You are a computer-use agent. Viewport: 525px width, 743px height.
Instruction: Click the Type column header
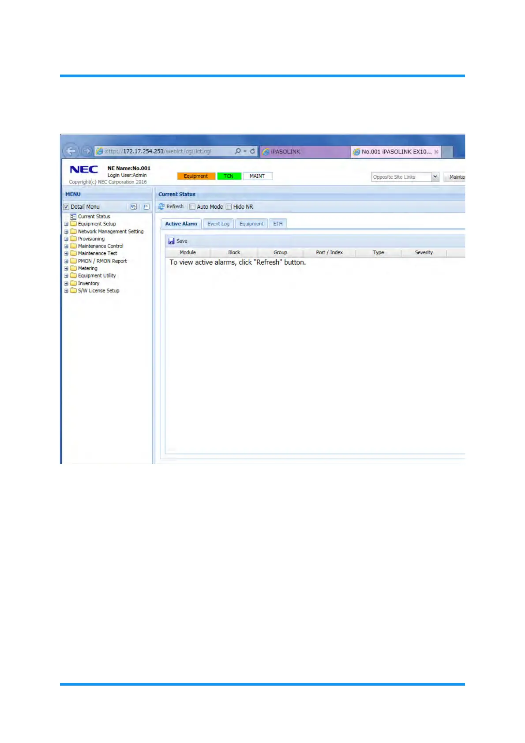click(379, 252)
